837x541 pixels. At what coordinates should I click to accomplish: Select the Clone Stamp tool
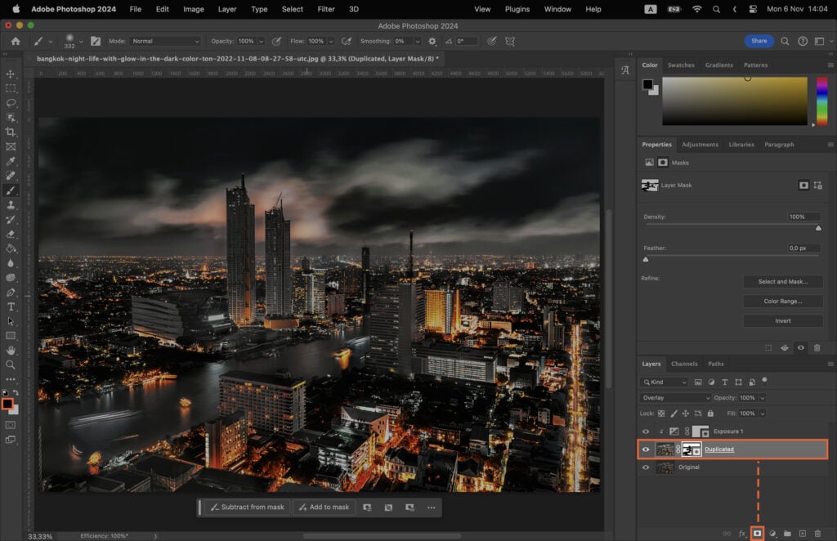tap(11, 206)
